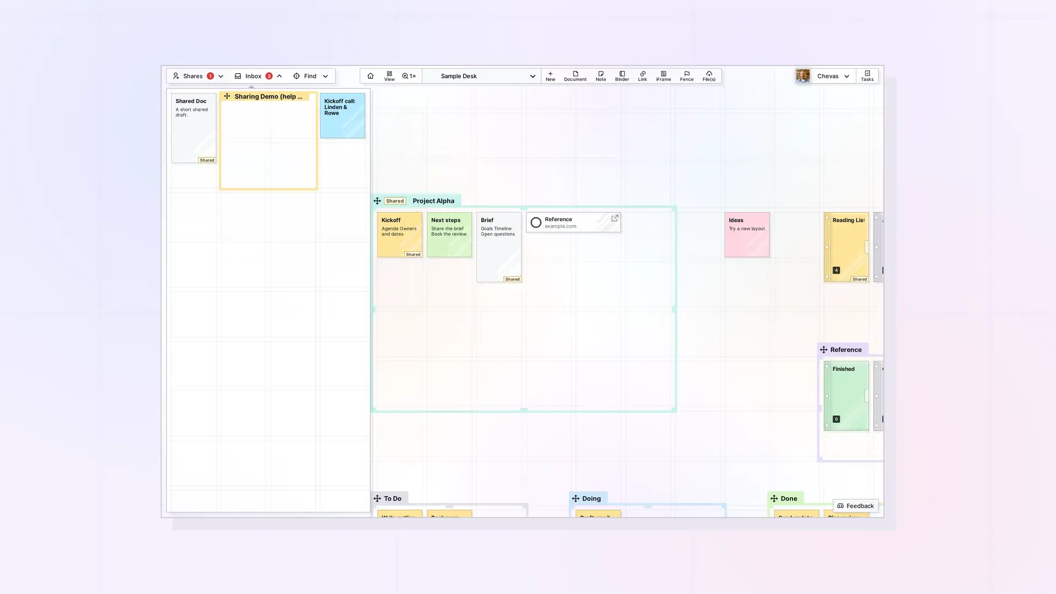Open the Next steps note
The image size is (1056, 594).
(x=449, y=235)
